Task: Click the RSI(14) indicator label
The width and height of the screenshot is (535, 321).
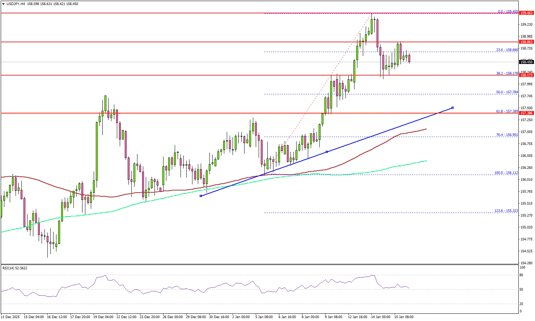Action: point(14,268)
